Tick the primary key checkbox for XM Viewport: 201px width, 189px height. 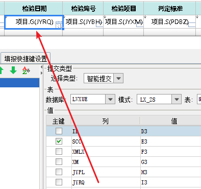pos(59,162)
